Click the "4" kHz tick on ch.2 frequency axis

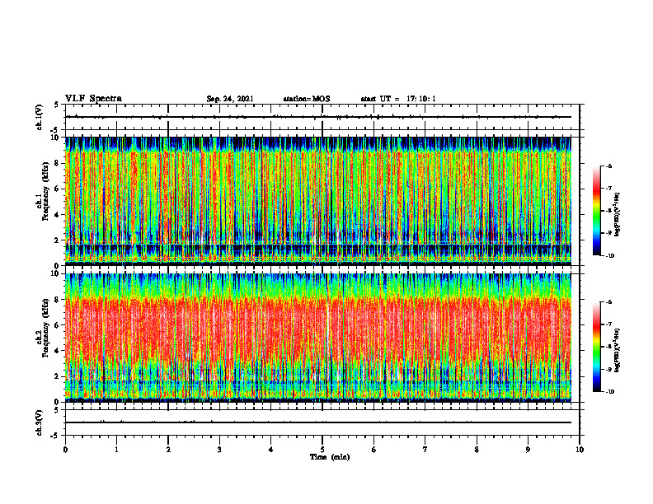(x=57, y=351)
